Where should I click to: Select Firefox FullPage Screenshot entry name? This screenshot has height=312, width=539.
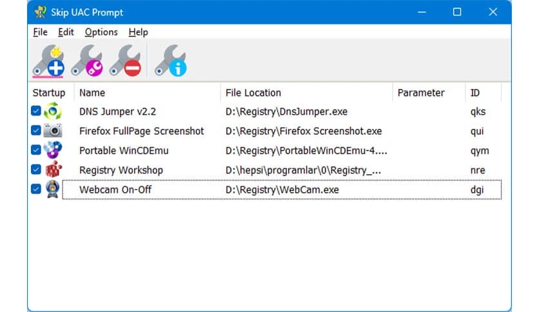point(141,131)
